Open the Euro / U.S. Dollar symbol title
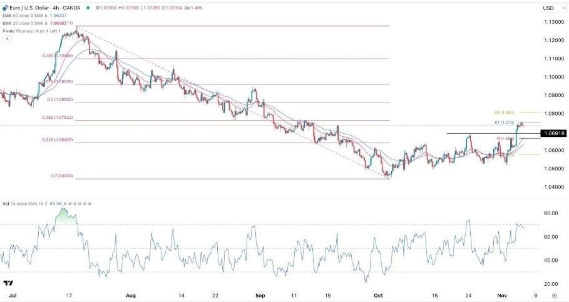This screenshot has height=302, width=569. coord(45,8)
